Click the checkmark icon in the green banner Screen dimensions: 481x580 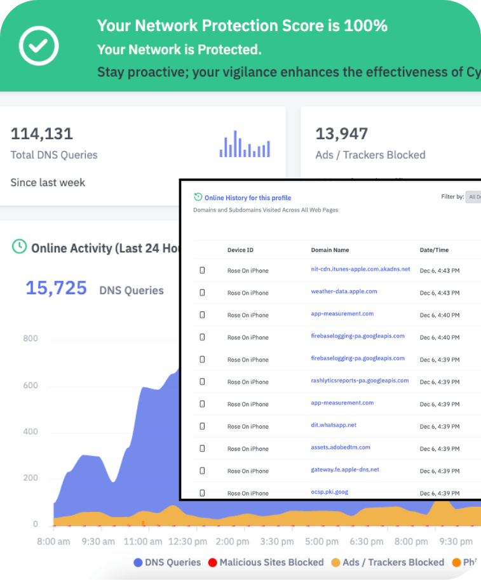(x=39, y=44)
